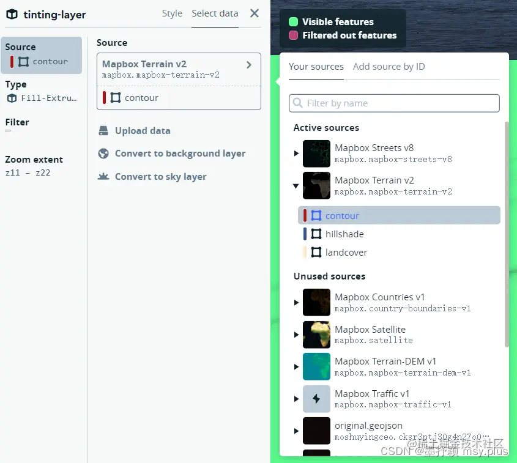This screenshot has width=517, height=463.
Task: Click the Mapbox Satellite source name
Action: pos(370,330)
